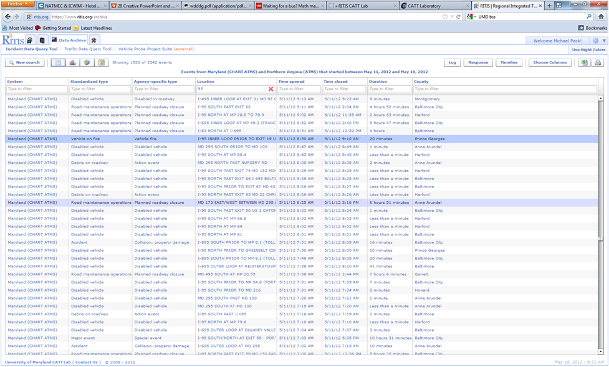The width and height of the screenshot is (609, 367).
Task: Switch to RITIS CATT Lab tab
Action: (362, 6)
